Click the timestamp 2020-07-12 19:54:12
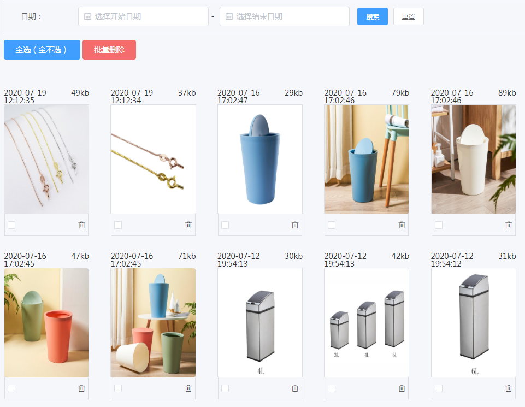Viewport: 525px width, 407px height. coord(452,259)
